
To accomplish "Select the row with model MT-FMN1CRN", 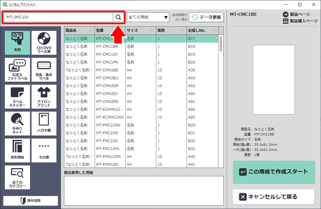I will click(141, 157).
